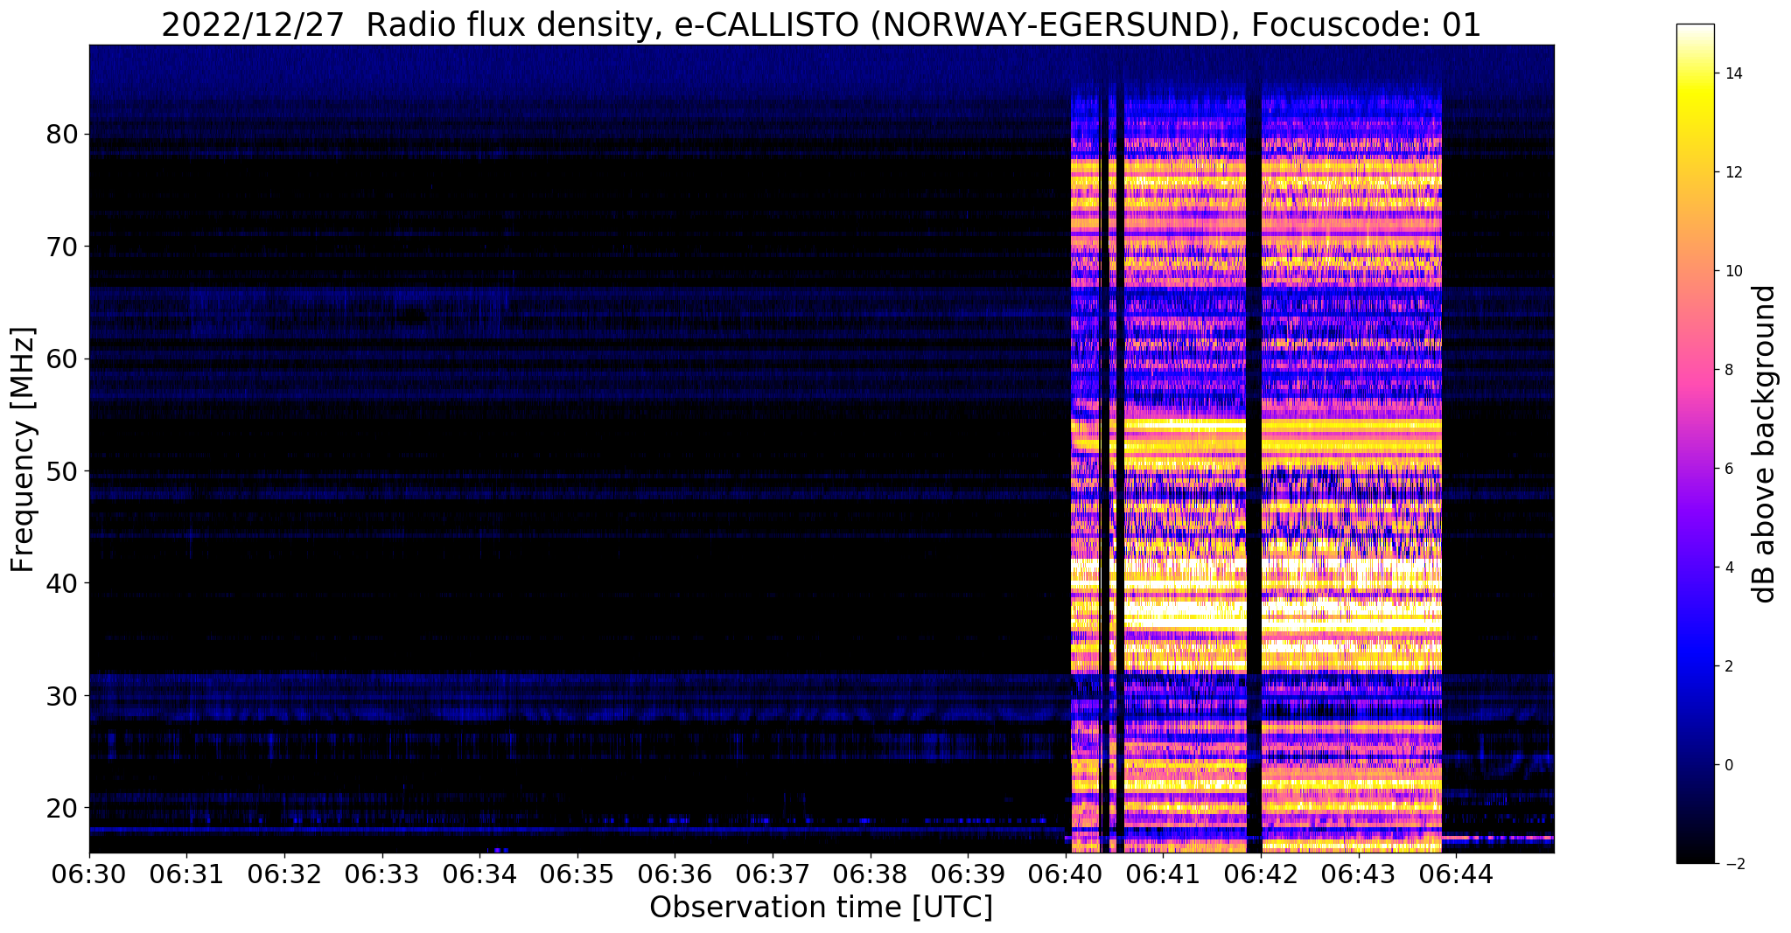The width and height of the screenshot is (1791, 933).
Task: Click the 06:38 time tick label
Action: pos(871,874)
